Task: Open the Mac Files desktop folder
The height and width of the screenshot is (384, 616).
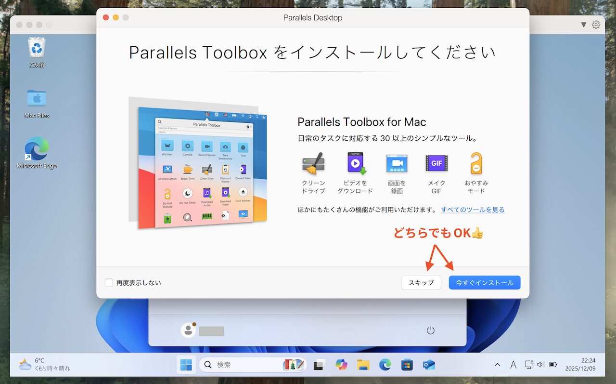Action: pyautogui.click(x=37, y=98)
